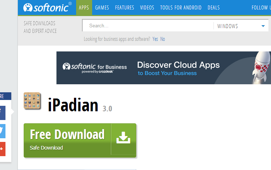Open the Videos menu item
This screenshot has height=170, width=271.
(147, 7)
